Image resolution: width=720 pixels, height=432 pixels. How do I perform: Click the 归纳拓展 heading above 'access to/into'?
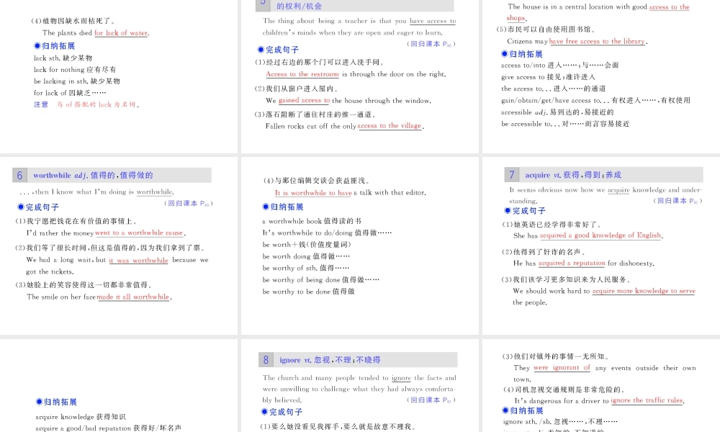522,54
